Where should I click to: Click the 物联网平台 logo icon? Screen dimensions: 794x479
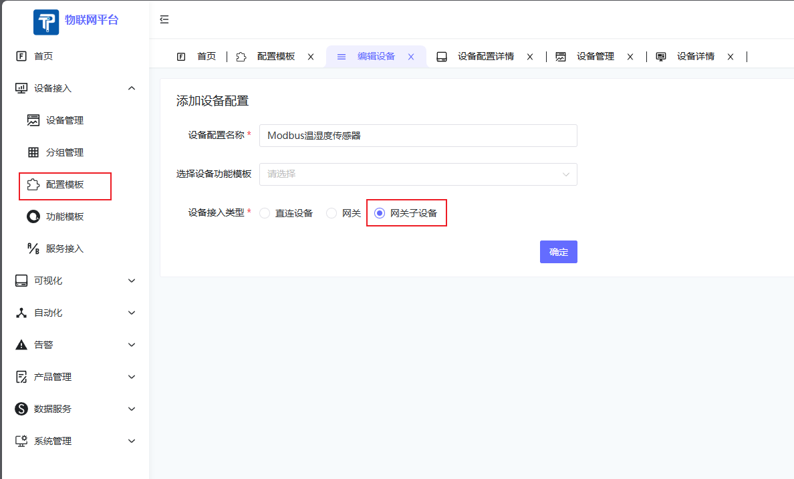click(46, 21)
